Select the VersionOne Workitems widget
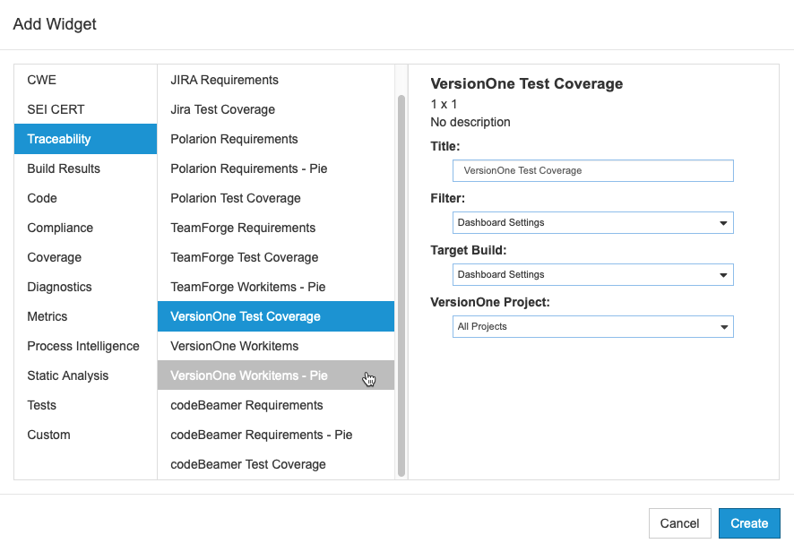Screen dimensions: 794x552 [276, 346]
